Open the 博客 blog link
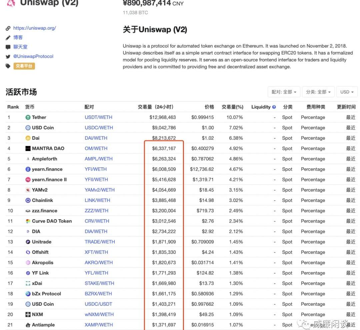Screen dimensions: 360x330 [x=18, y=38]
